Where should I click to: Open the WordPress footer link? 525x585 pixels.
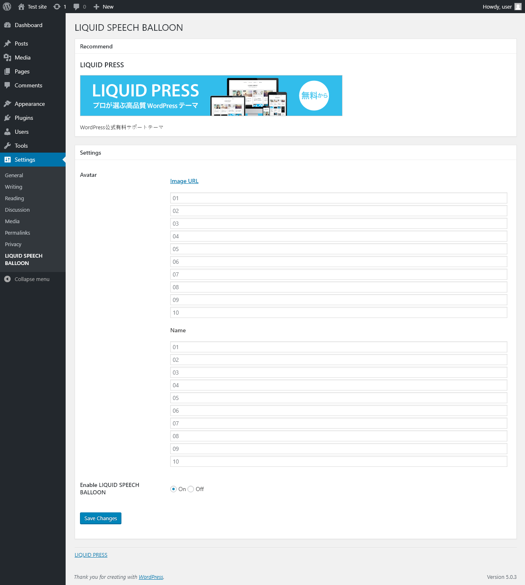point(151,577)
